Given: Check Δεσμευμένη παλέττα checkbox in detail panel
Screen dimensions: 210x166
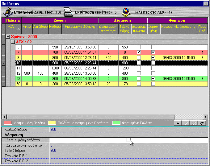Looking at the screenshot, I should coord(128,140).
